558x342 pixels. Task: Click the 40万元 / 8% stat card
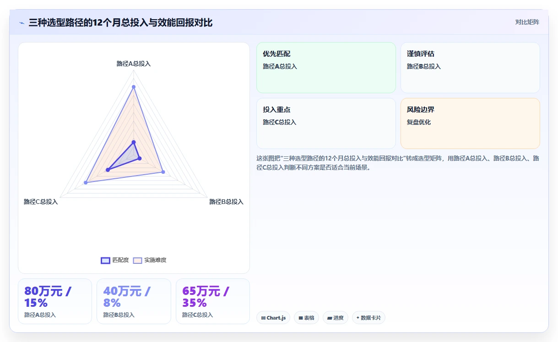(134, 301)
